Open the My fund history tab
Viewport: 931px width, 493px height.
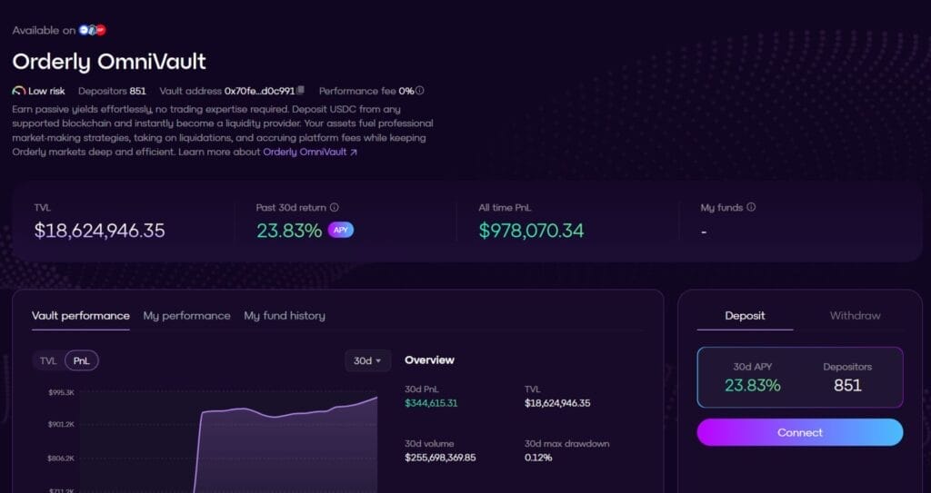tap(284, 316)
